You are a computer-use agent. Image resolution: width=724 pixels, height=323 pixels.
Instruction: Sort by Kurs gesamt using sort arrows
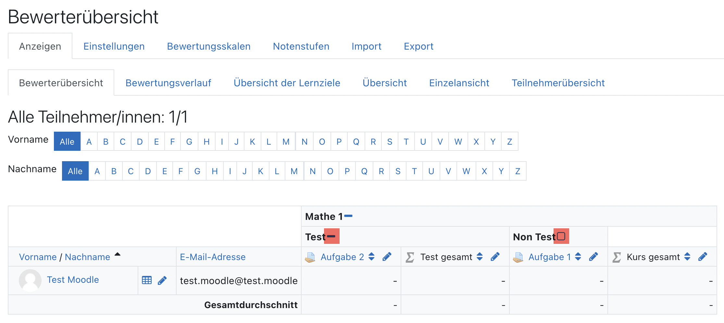point(687,257)
